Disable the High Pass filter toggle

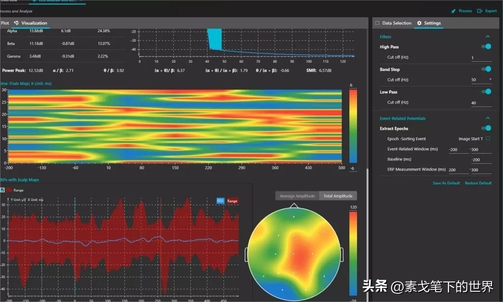point(486,46)
